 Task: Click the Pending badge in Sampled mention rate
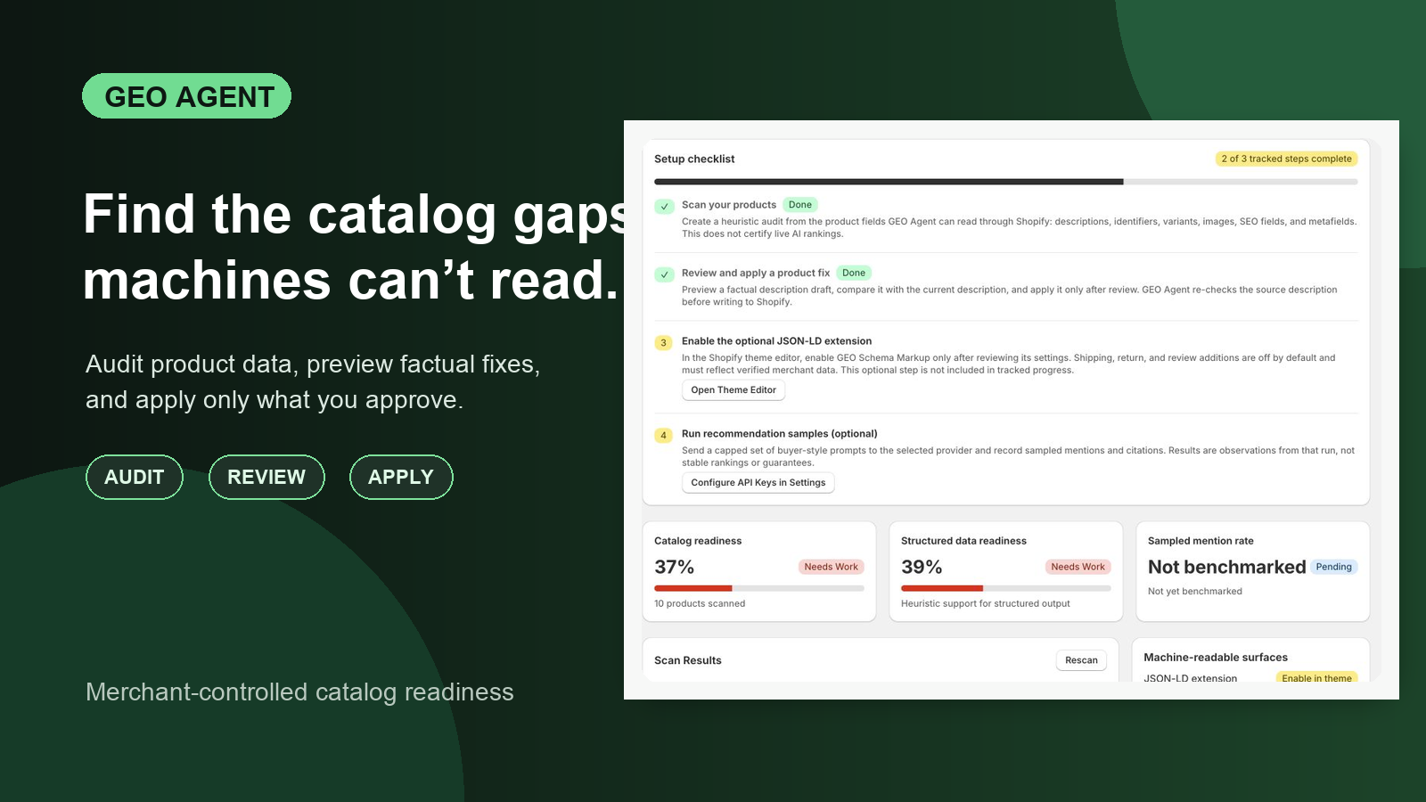coord(1333,567)
